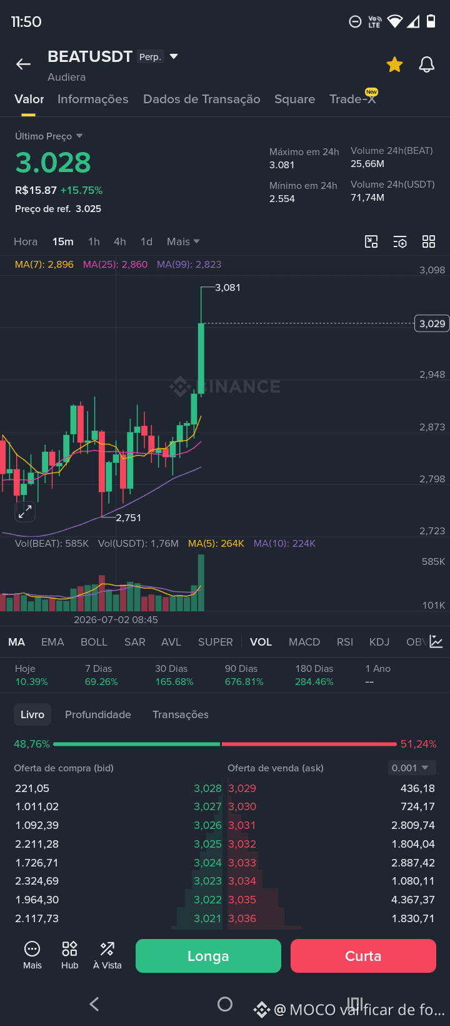This screenshot has height=1026, width=450.
Task: Tap the 3,029 current price label
Action: pyautogui.click(x=432, y=323)
